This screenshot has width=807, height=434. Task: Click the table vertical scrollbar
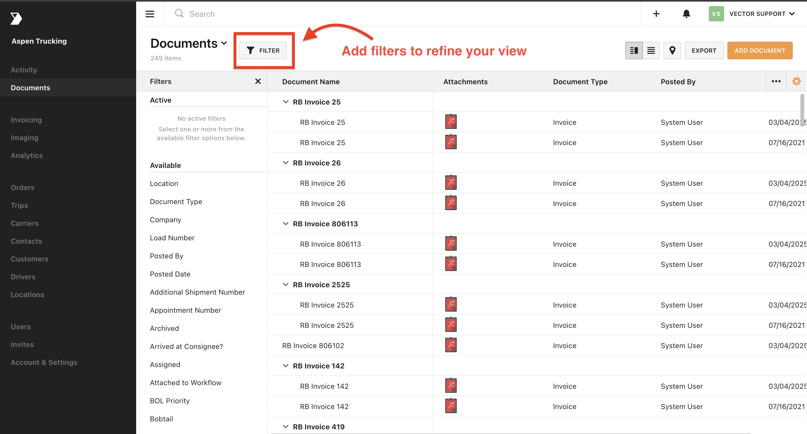tap(802, 110)
